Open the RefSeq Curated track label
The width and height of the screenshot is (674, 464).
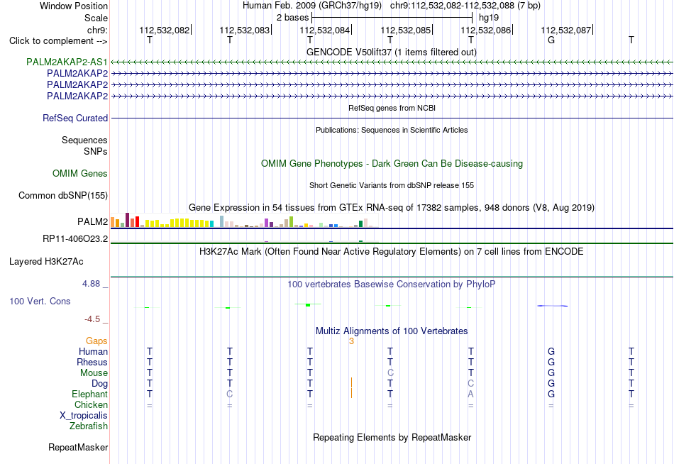pos(75,118)
